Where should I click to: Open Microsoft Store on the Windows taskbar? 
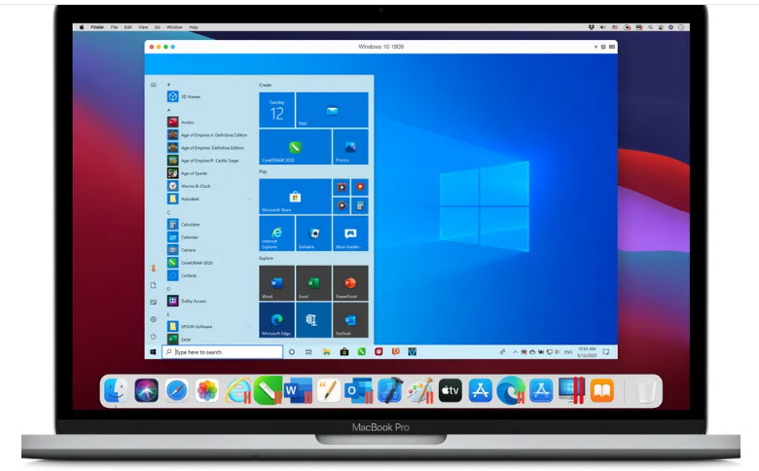point(344,352)
